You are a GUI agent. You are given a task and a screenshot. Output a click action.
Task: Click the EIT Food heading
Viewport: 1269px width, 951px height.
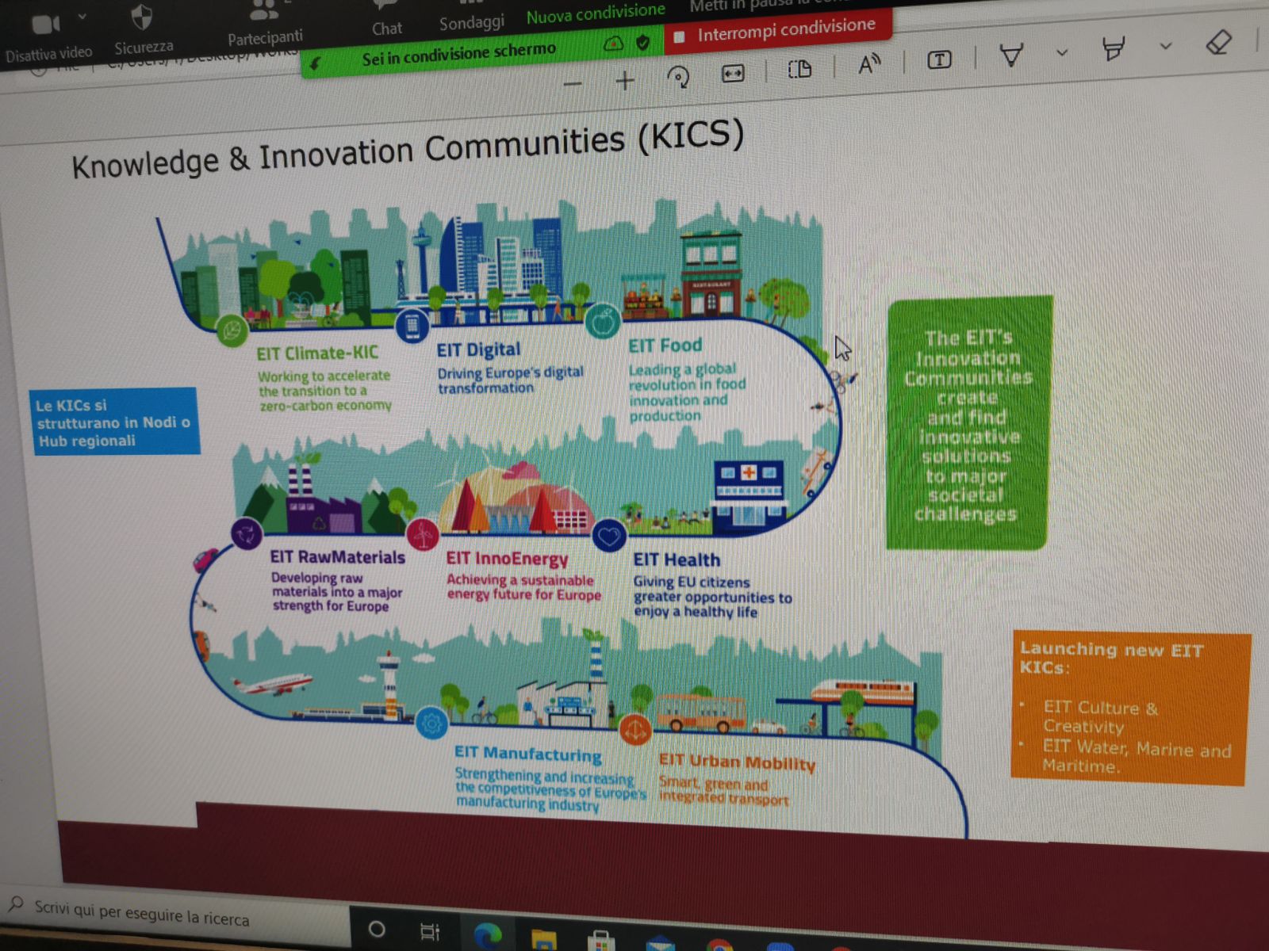pyautogui.click(x=665, y=345)
